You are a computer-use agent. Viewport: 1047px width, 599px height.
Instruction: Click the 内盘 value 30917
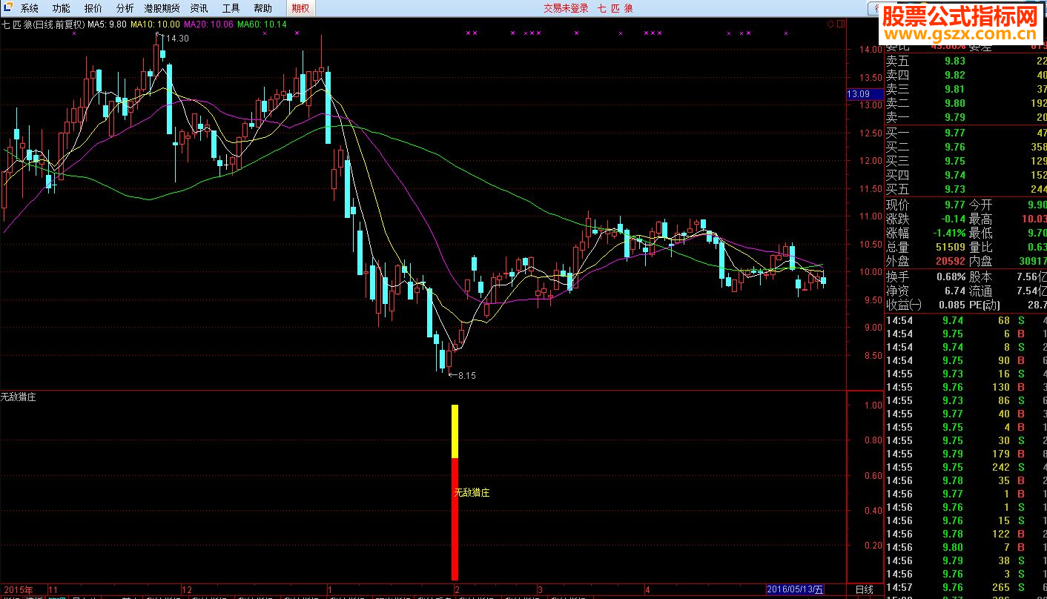[x=1032, y=262]
